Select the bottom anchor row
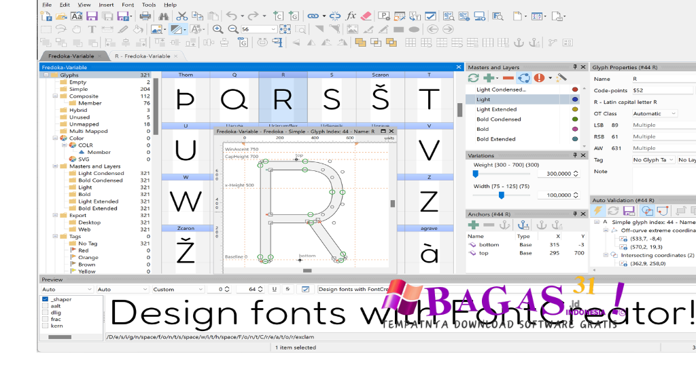Screen dimensions: 696x365 coord(527,244)
